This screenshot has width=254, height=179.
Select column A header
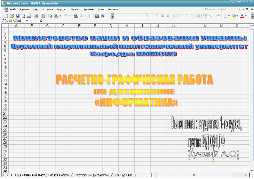(x=16, y=26)
